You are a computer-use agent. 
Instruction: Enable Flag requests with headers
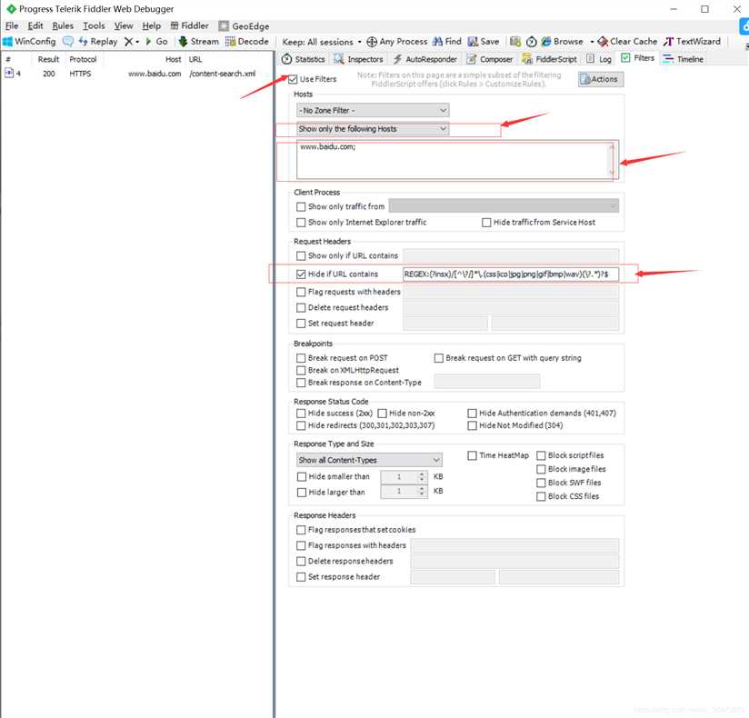pyautogui.click(x=301, y=292)
